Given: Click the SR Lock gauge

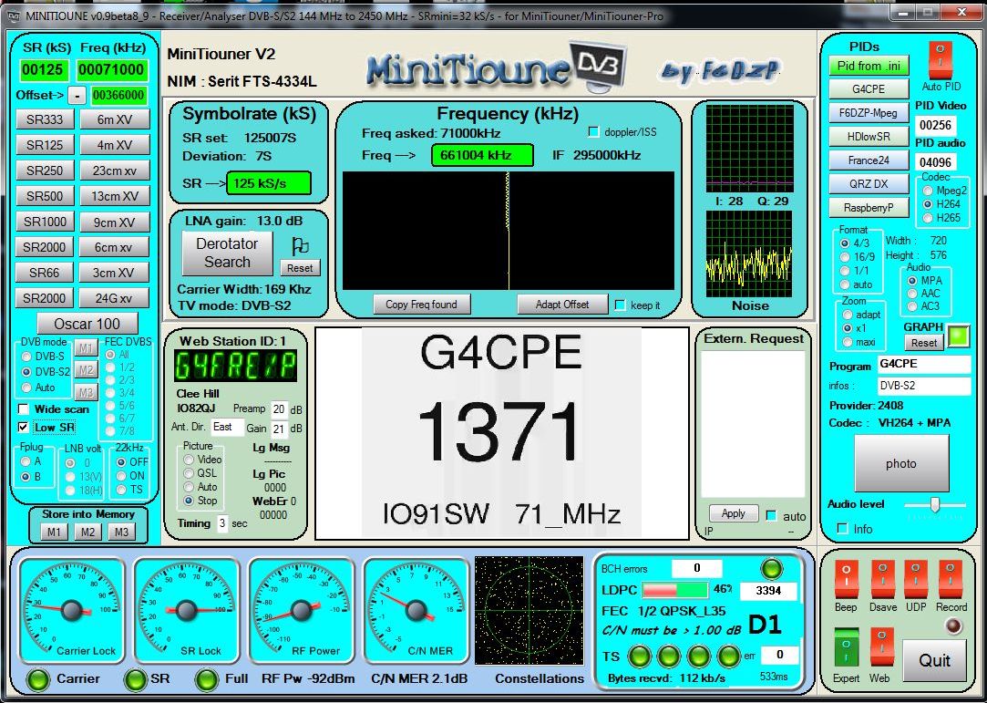Looking at the screenshot, I should click(x=187, y=610).
